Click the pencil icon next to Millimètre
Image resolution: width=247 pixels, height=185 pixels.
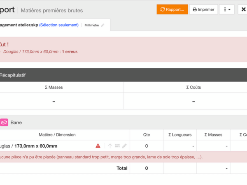[x=103, y=25]
